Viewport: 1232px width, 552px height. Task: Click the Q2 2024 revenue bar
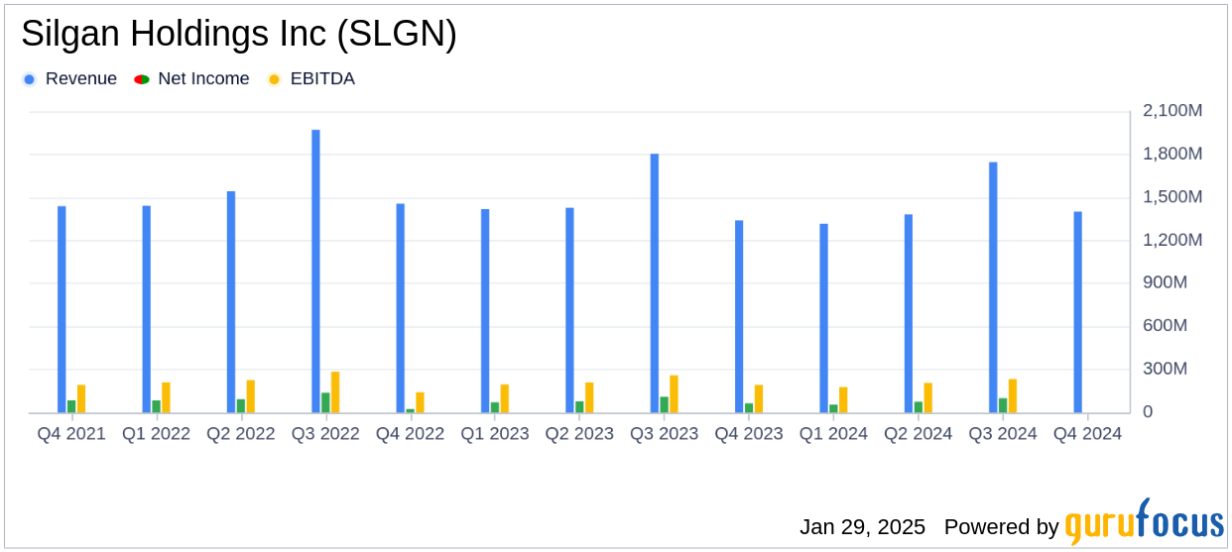pyautogui.click(x=909, y=314)
